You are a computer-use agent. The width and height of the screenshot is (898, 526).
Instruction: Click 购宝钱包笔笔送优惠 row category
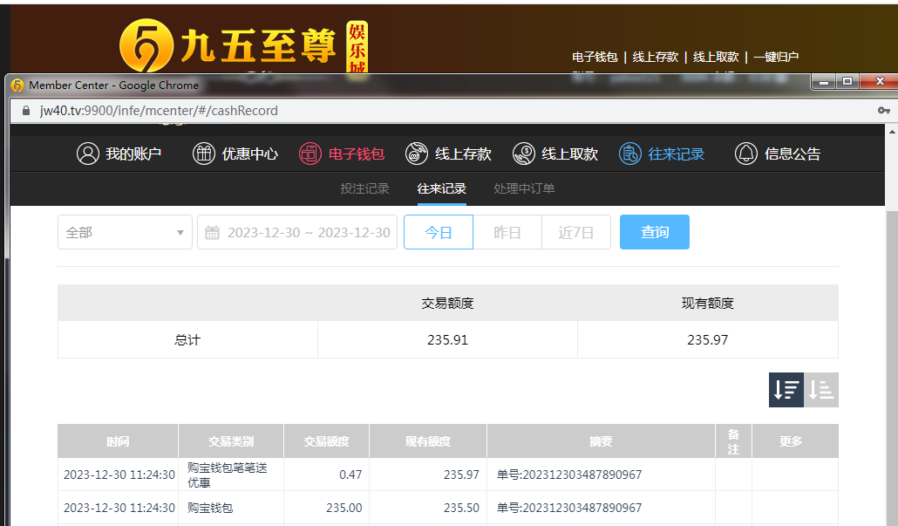tap(228, 475)
